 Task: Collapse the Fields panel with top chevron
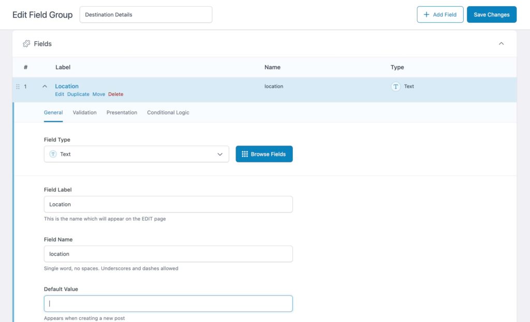coord(501,44)
